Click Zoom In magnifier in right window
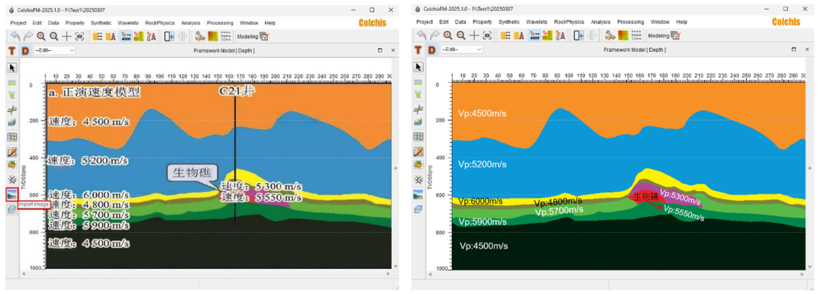 click(448, 35)
